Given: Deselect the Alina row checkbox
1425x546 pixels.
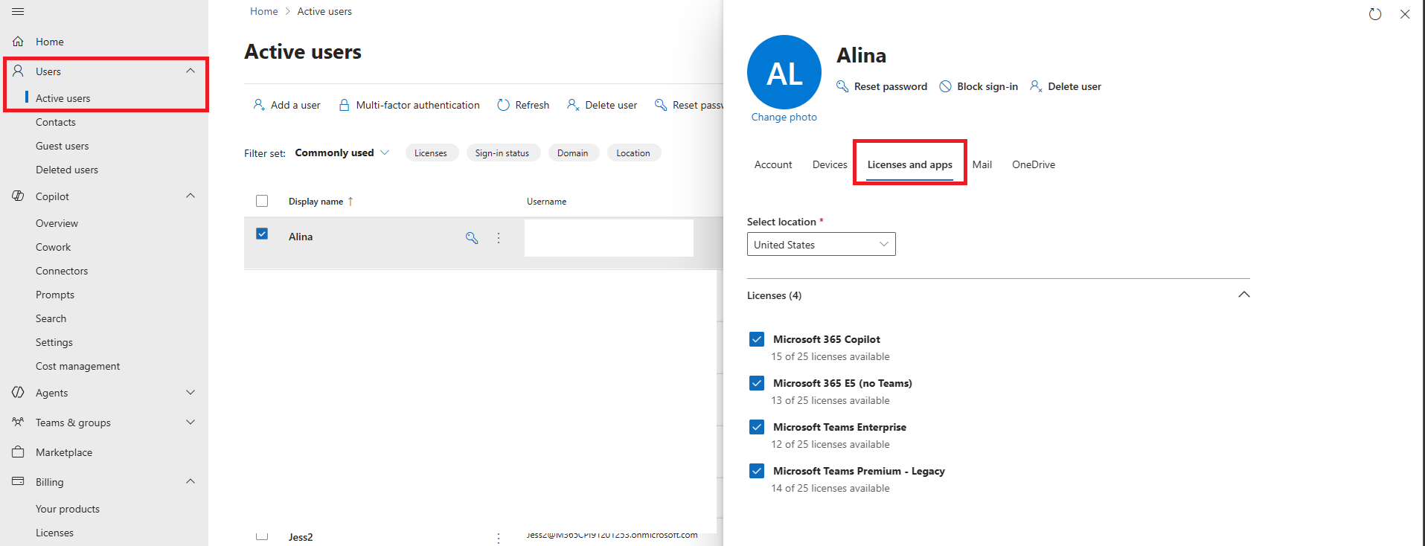Looking at the screenshot, I should pyautogui.click(x=262, y=234).
